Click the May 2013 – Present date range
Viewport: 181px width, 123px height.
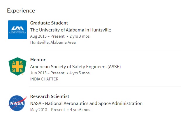pyautogui.click(x=48, y=110)
